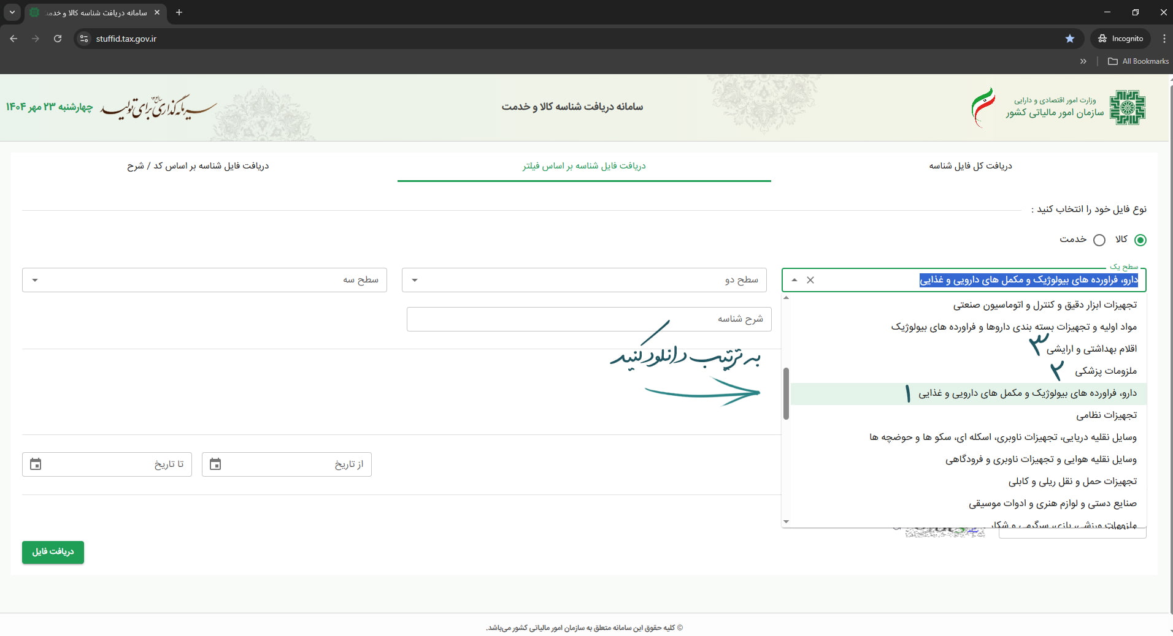
Task: Open the calendar icon for تا تاریخ
Action: pos(36,464)
